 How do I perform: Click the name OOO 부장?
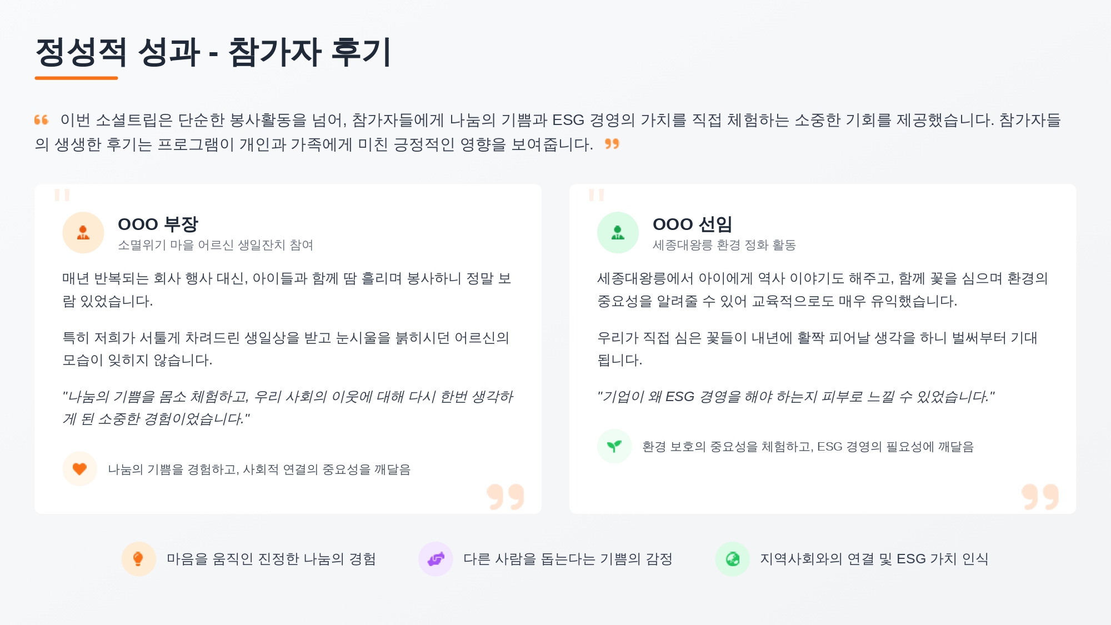(x=158, y=224)
